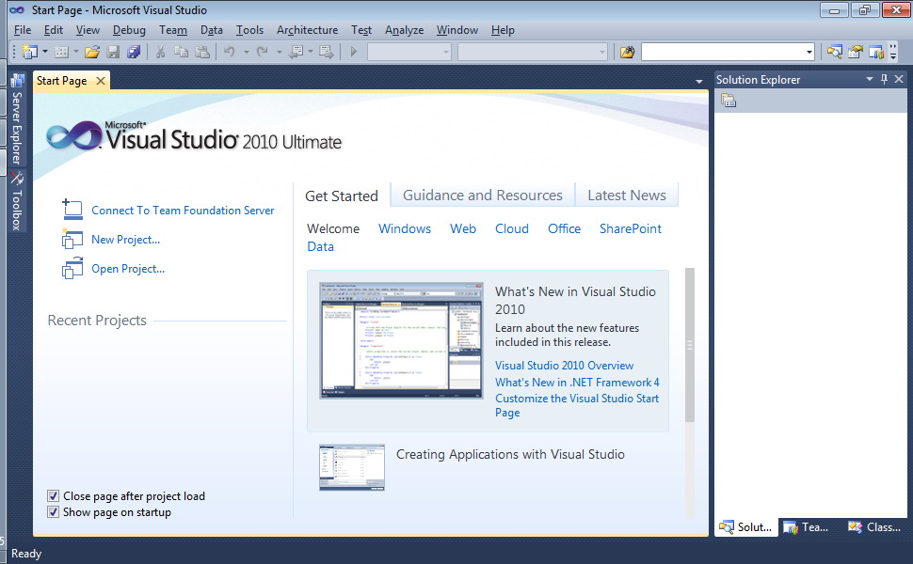Open the Tools menu
This screenshot has width=913, height=564.
pyautogui.click(x=249, y=30)
